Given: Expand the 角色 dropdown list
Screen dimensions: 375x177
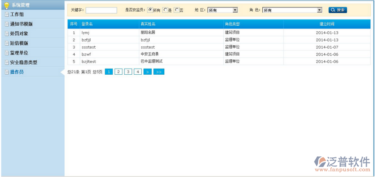Looking at the screenshot, I should click(292, 10).
